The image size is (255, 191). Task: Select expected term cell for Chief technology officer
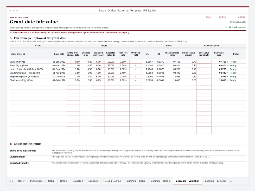98,80
